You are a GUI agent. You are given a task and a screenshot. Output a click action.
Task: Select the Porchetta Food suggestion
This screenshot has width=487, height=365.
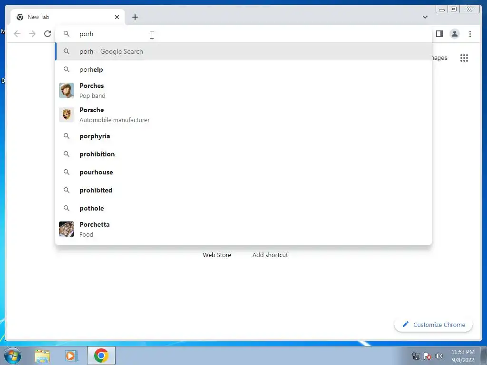click(243, 229)
